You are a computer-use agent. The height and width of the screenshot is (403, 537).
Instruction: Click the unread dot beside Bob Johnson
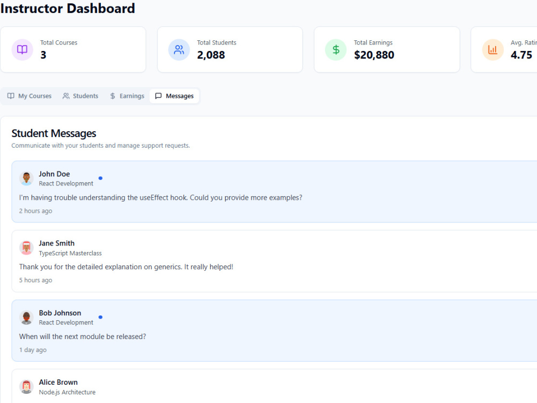(x=100, y=317)
